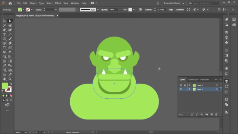Open the Effect menu
This screenshot has width=238, height=134.
(58, 3)
